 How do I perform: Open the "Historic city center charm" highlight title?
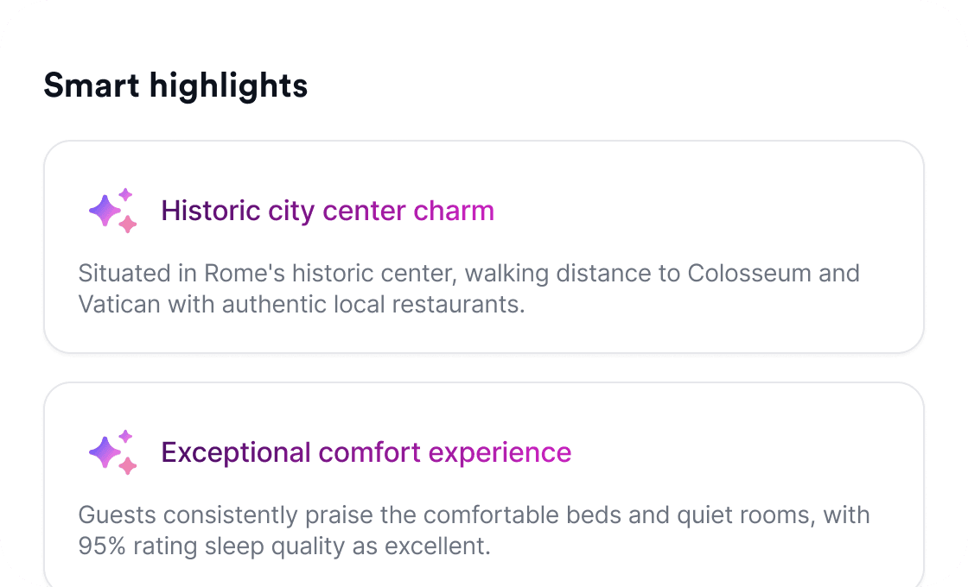tap(328, 211)
